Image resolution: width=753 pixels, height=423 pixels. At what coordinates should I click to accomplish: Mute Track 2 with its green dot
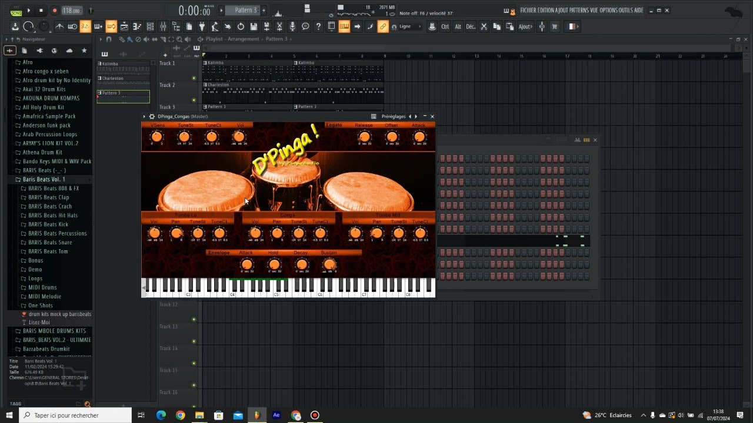(x=194, y=100)
